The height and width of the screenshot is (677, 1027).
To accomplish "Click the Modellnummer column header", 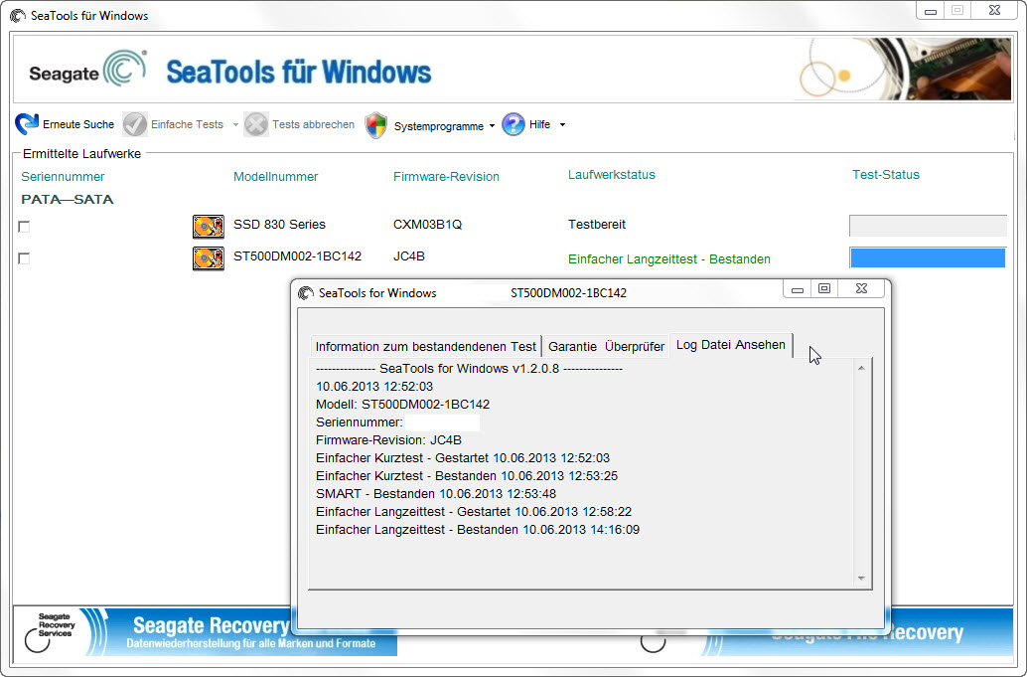I will point(276,176).
